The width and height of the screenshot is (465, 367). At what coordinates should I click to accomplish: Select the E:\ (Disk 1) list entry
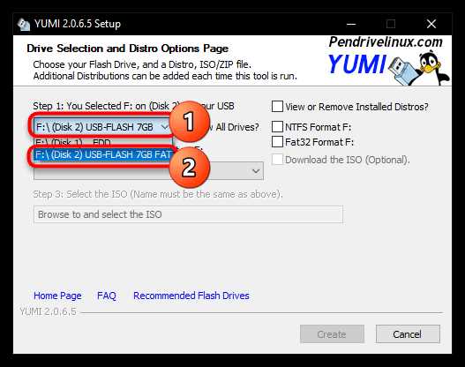[x=103, y=143]
